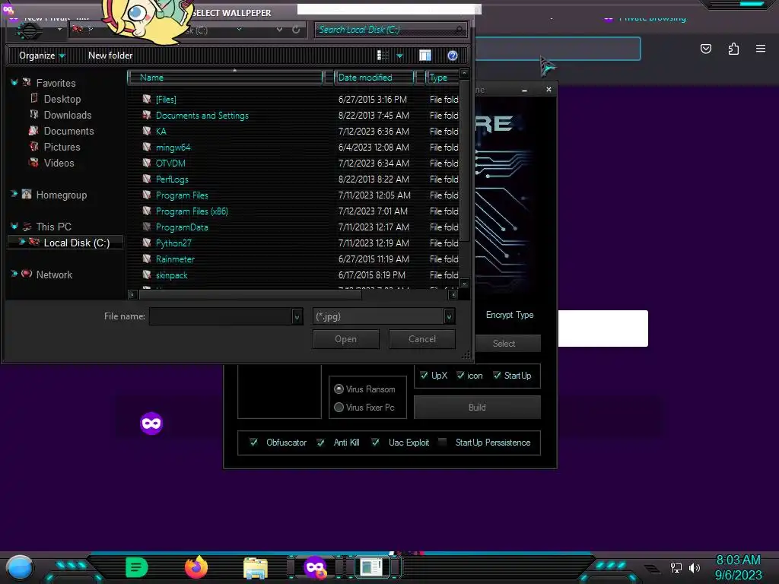Click the Program Files folder icon
Viewport: 779px width, 584px height.
(147, 195)
